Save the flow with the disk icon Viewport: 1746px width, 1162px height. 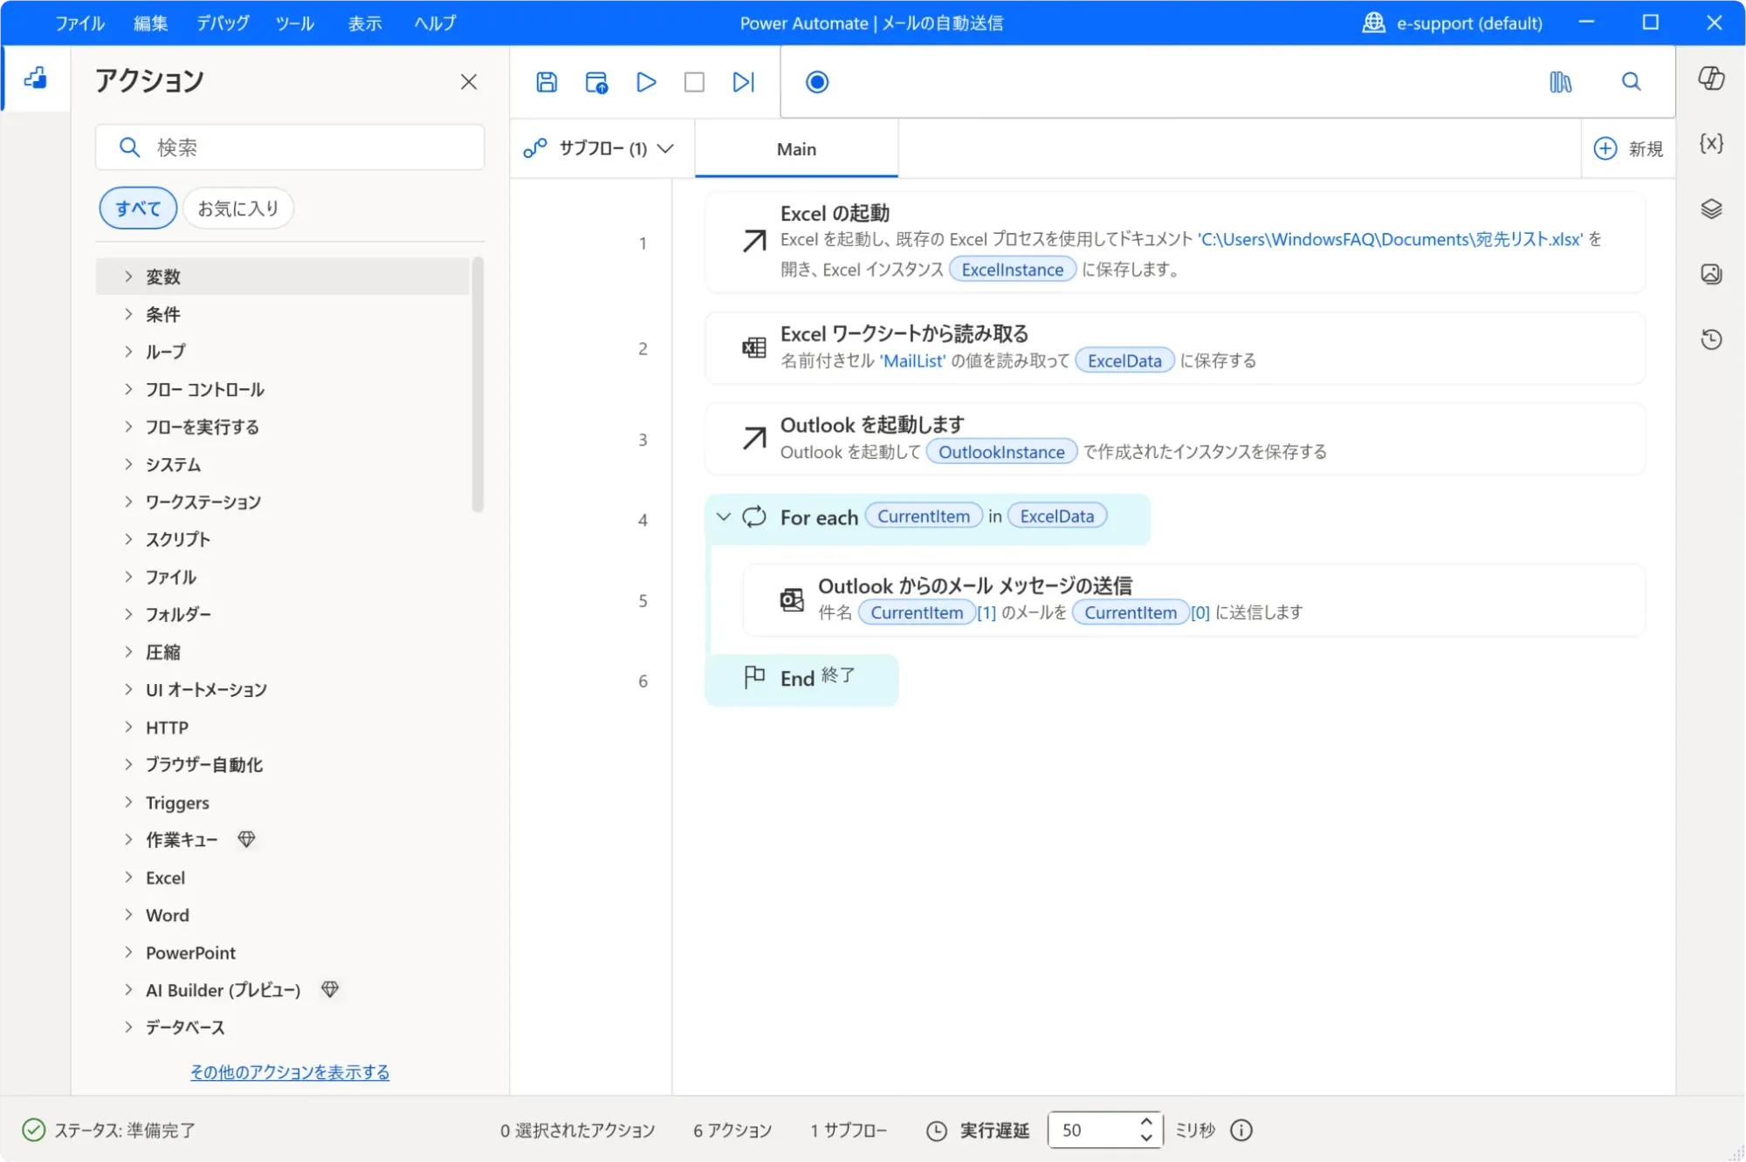(546, 82)
